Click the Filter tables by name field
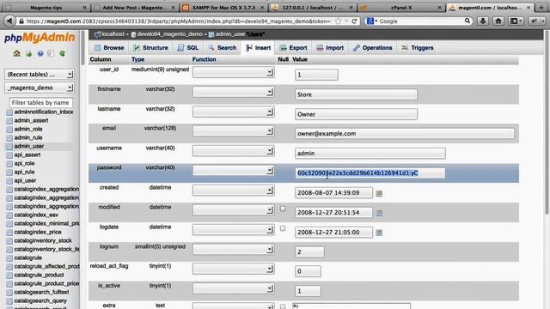550x309 pixels. coord(40,103)
